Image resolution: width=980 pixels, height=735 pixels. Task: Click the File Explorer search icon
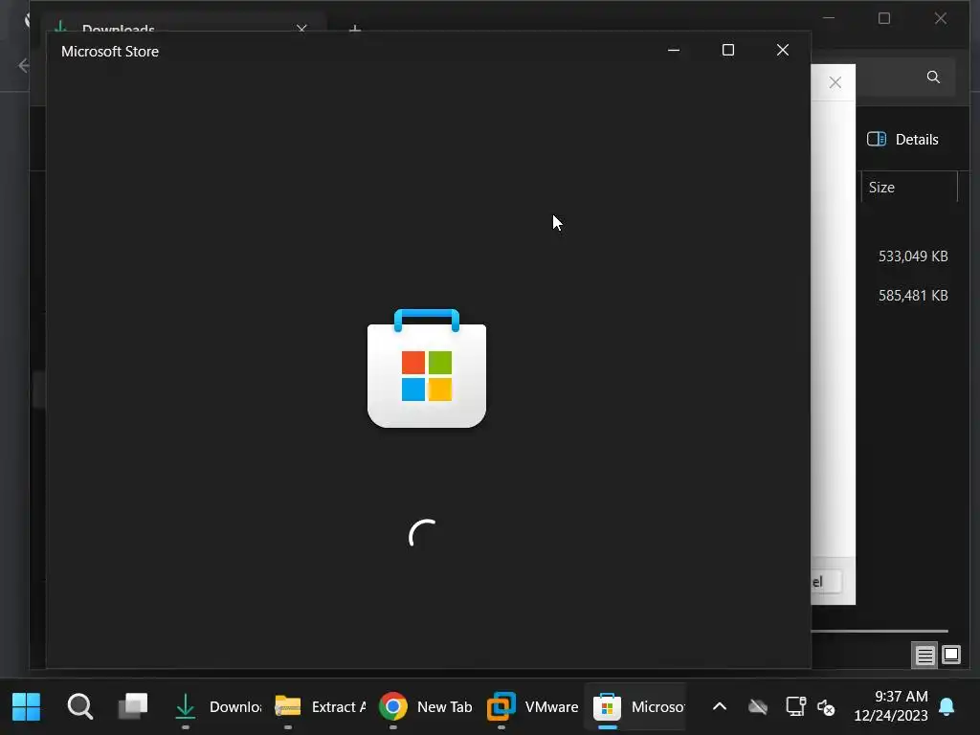coord(933,77)
